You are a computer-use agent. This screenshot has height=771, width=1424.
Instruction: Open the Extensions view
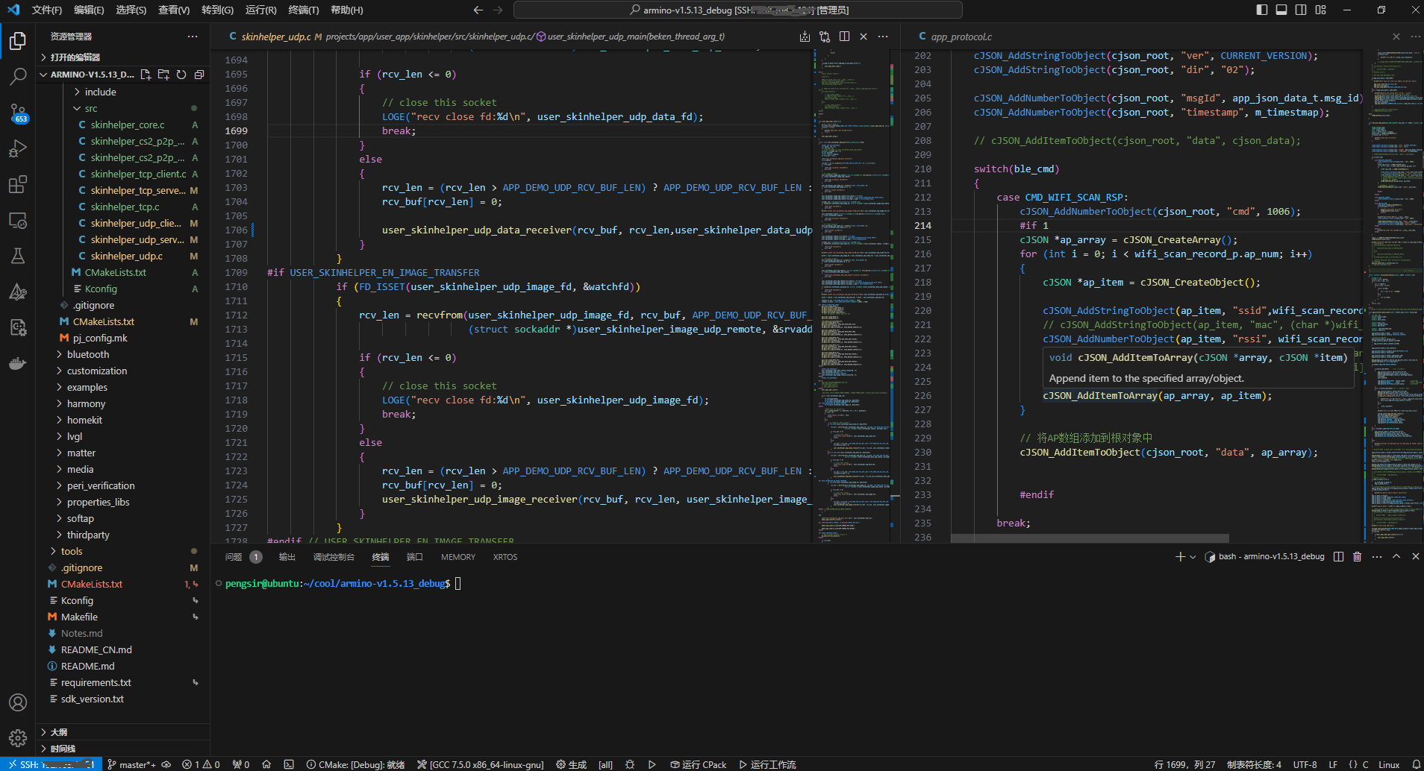18,184
